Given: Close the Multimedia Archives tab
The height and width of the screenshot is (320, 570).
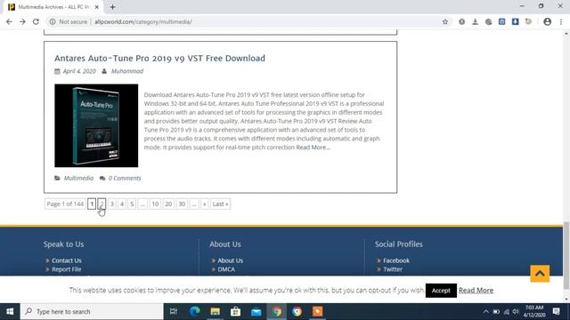Looking at the screenshot, I should tap(97, 7).
